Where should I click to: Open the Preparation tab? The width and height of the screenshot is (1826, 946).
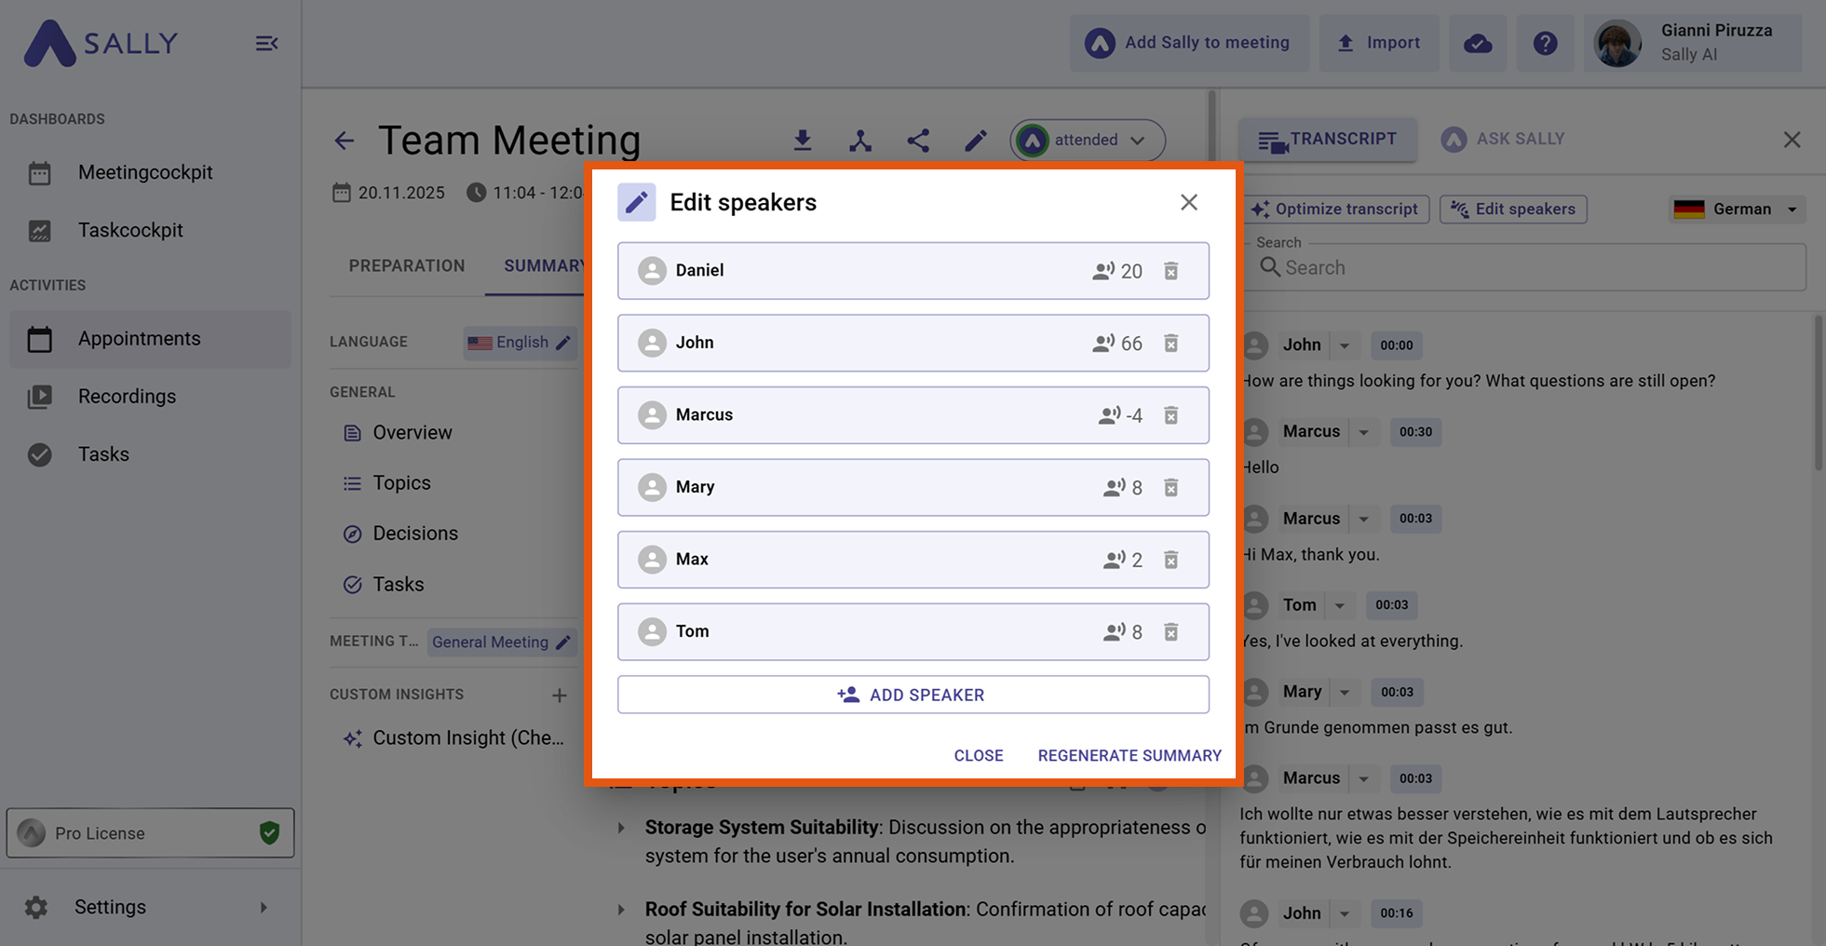(x=407, y=266)
